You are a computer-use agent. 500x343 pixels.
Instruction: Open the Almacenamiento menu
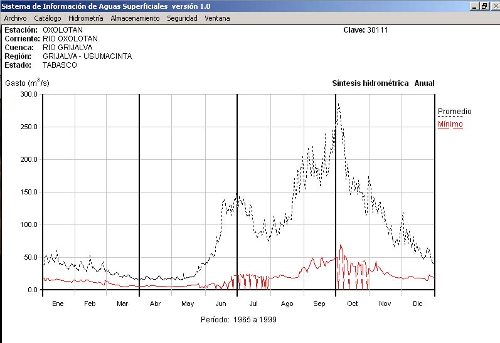click(x=135, y=18)
